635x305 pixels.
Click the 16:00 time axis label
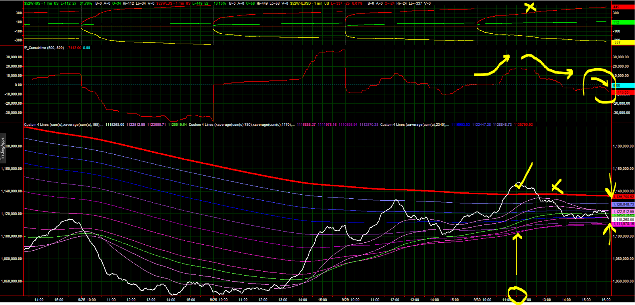[606, 300]
